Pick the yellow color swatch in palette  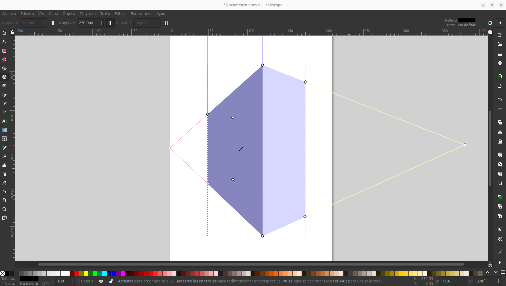coord(86,273)
